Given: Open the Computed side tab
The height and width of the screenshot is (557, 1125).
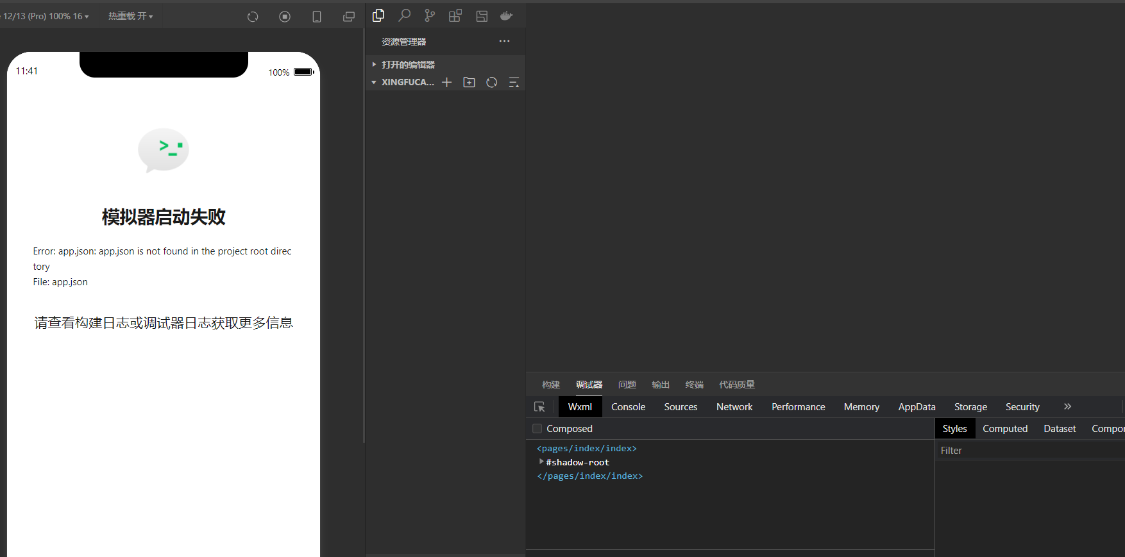Looking at the screenshot, I should pyautogui.click(x=1005, y=429).
